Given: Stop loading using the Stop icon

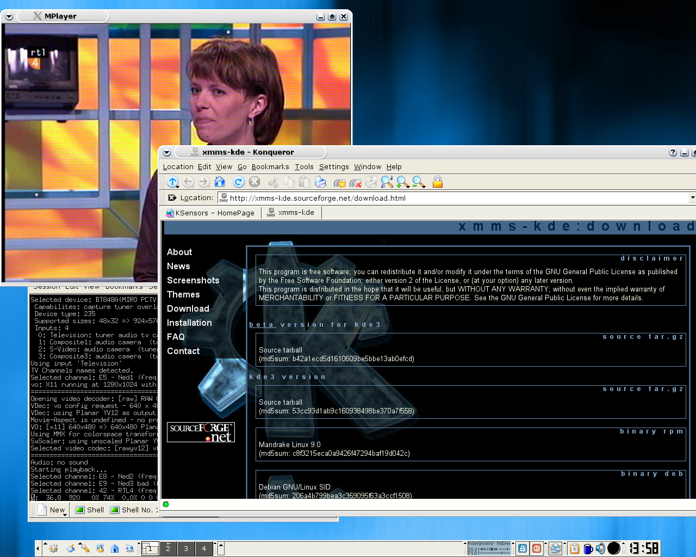Looking at the screenshot, I should click(254, 182).
